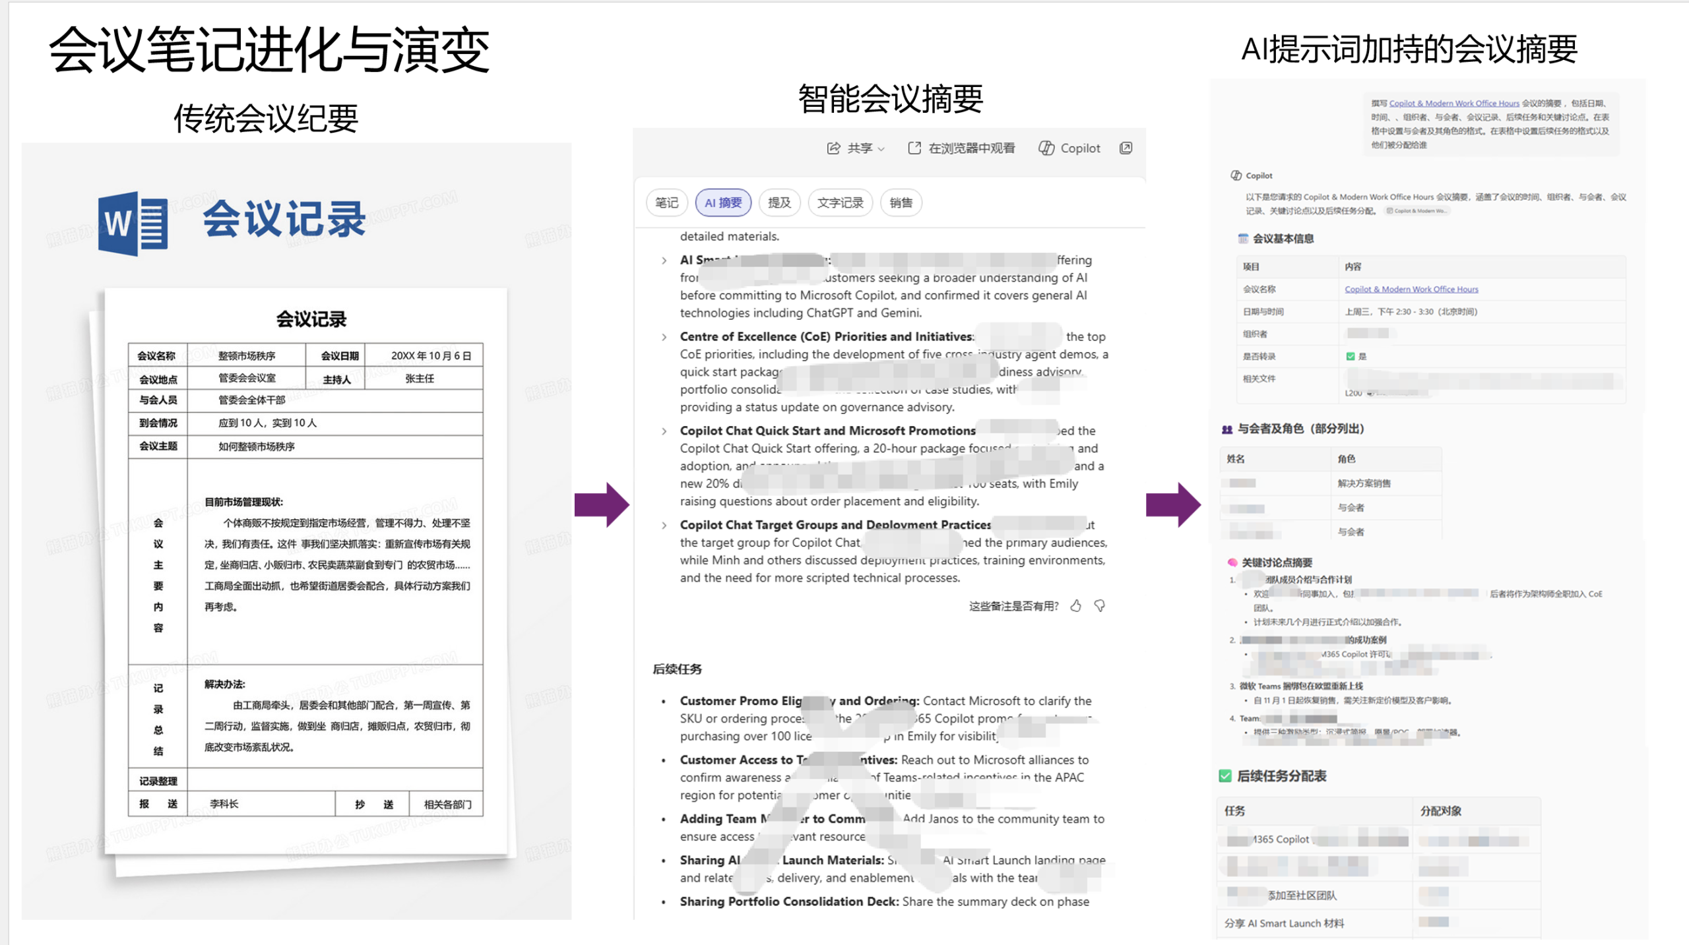
Task: Expand Copilot Chat Target Groups item
Action: 664,526
